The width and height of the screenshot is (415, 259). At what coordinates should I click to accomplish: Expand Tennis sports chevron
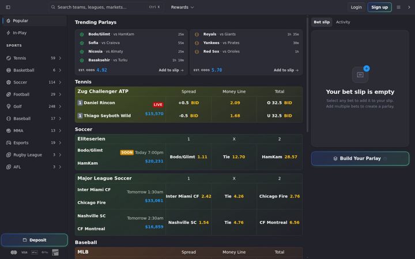coord(60,58)
